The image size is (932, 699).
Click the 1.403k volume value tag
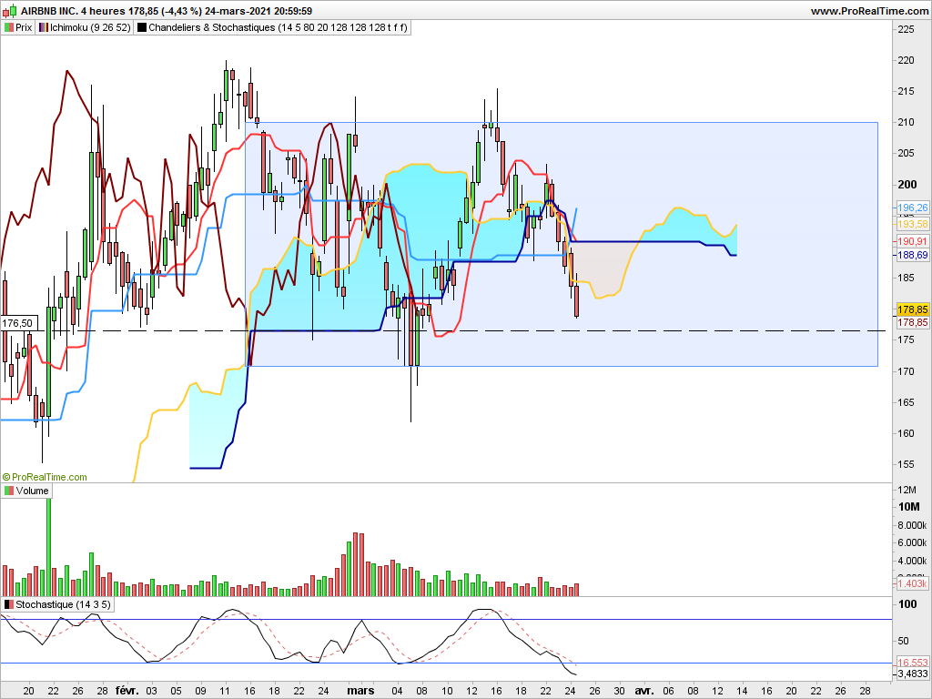click(x=912, y=583)
